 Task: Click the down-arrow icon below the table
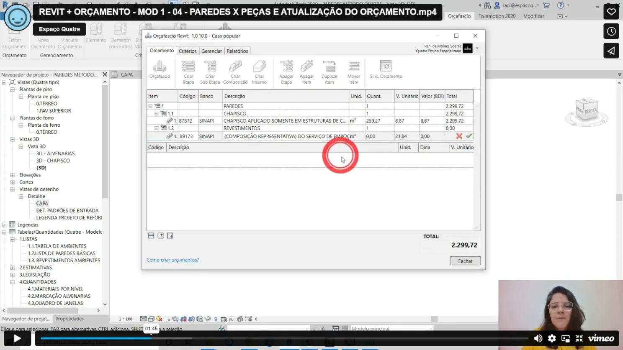[x=170, y=236]
